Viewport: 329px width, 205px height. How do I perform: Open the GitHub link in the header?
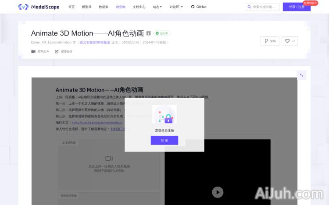point(199,7)
